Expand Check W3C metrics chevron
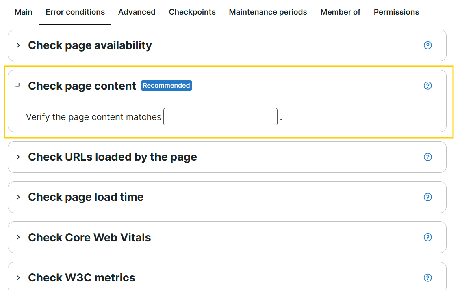460x290 pixels. click(18, 278)
